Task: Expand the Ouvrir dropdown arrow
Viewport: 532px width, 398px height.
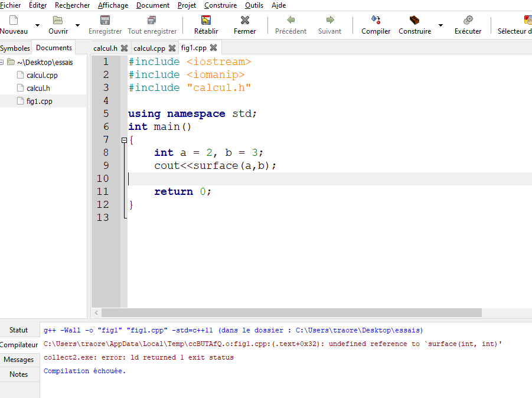Action: coord(77,25)
